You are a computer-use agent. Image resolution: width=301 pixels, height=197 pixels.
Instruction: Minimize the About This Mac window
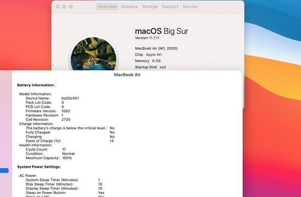pos(64,7)
